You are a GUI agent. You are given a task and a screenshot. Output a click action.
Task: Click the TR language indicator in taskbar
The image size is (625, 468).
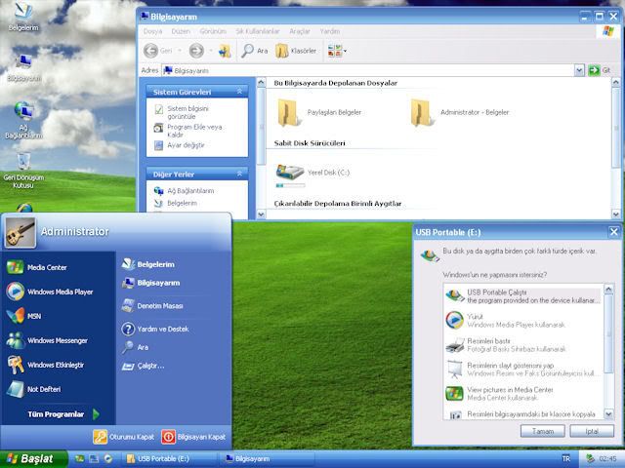pyautogui.click(x=565, y=459)
